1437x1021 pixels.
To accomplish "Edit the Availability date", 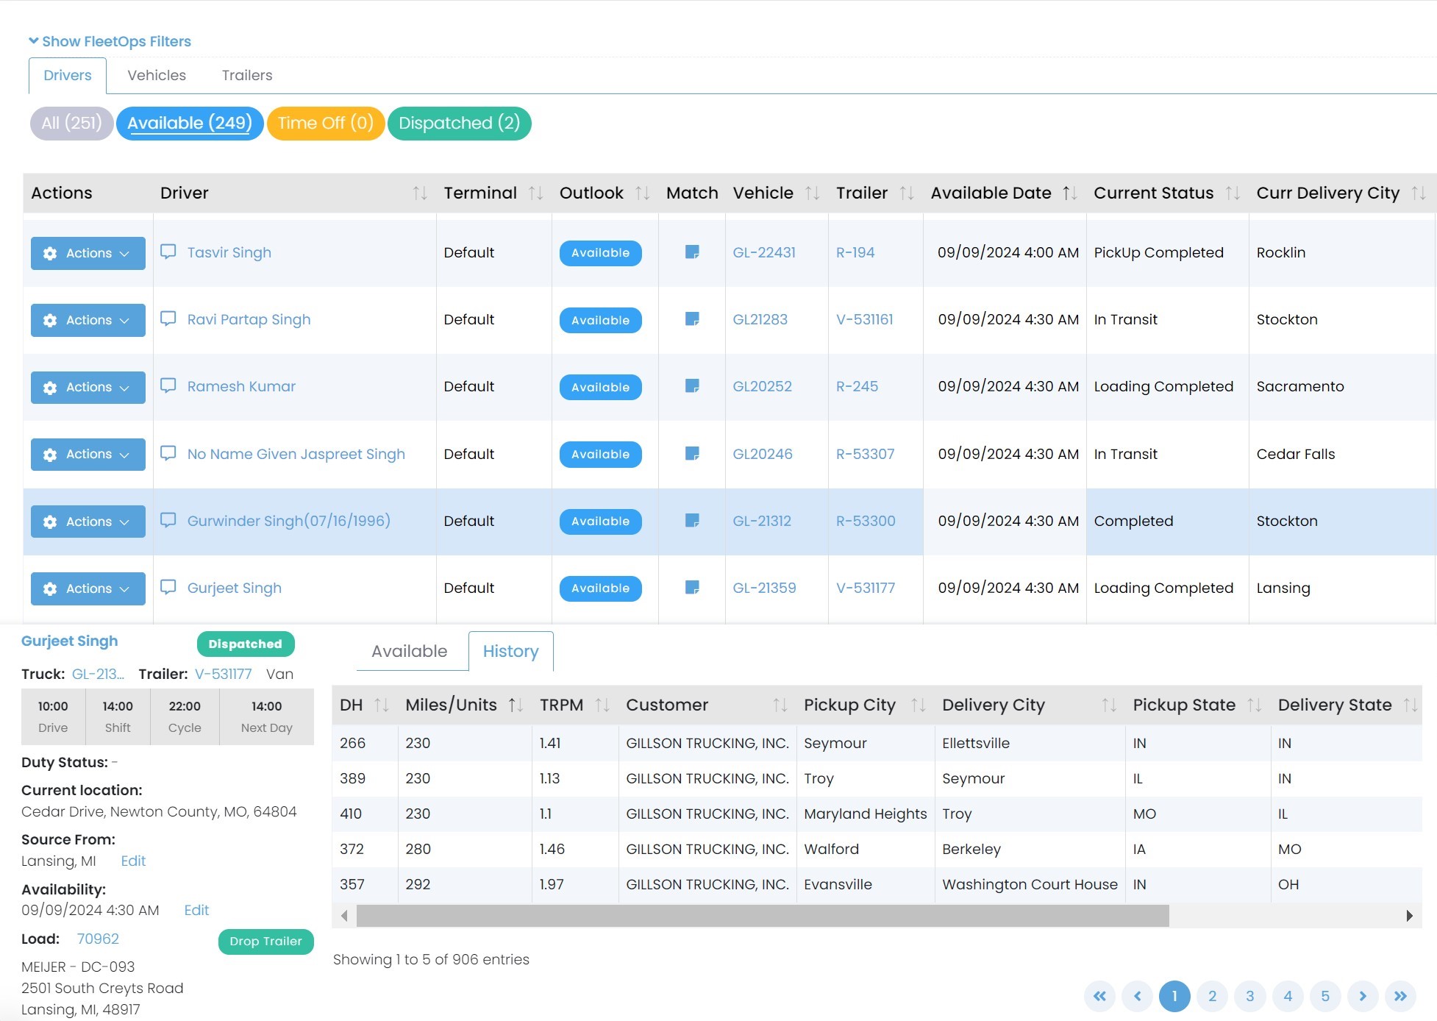I will pyautogui.click(x=196, y=910).
